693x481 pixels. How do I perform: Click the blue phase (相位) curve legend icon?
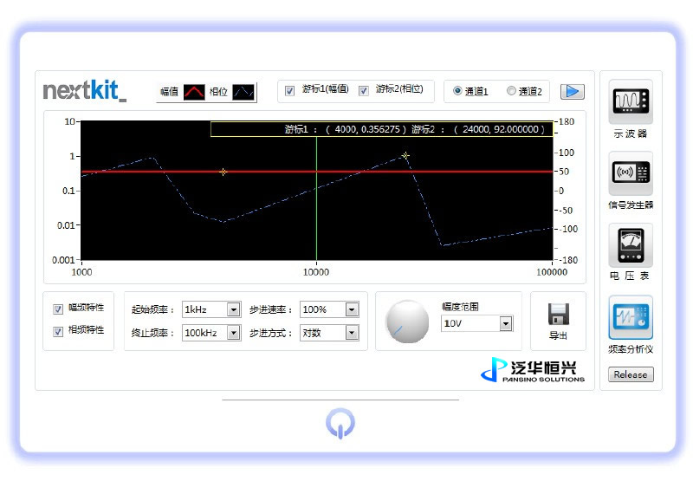pos(243,92)
